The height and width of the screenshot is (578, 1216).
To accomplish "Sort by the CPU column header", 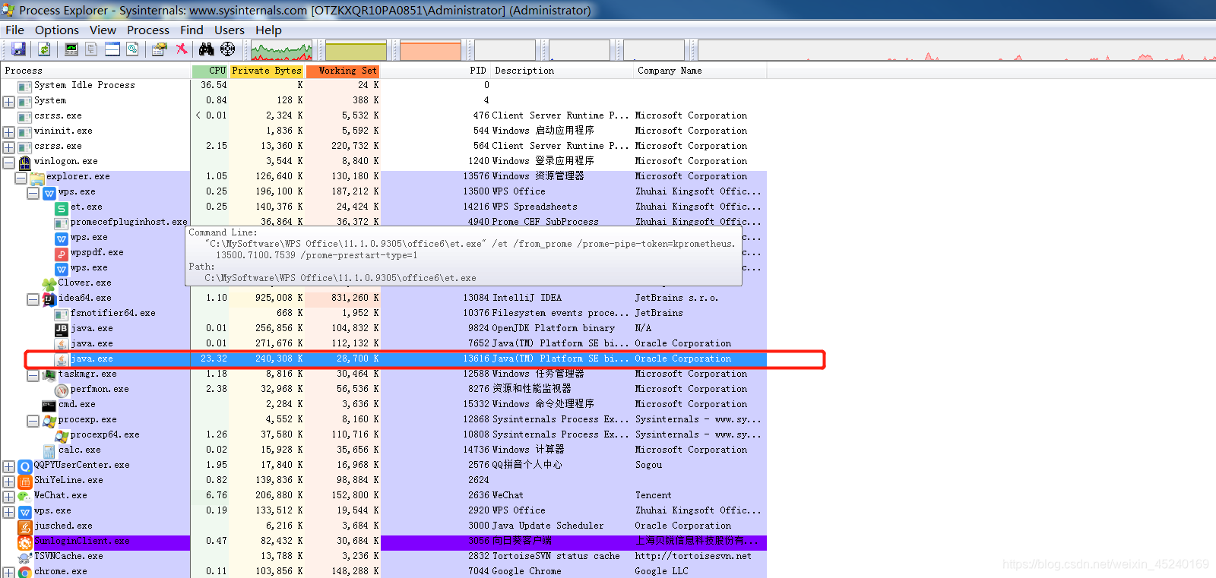I will click(210, 71).
